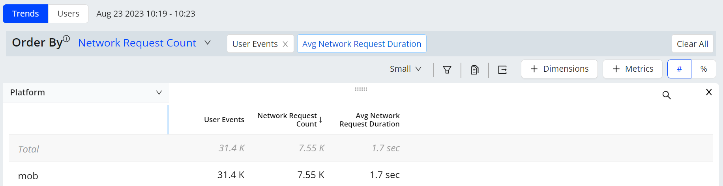Viewport: 723px width, 186px height.
Task: Click the add Dimensions button
Action: 559,69
